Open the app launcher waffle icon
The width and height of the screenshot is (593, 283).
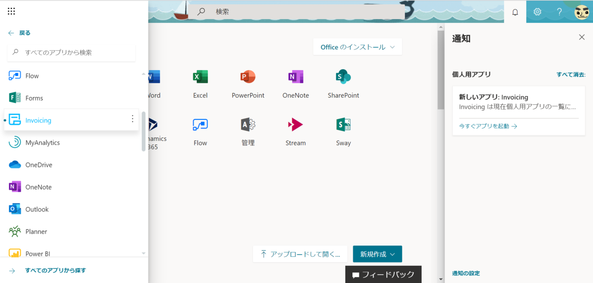pos(11,11)
